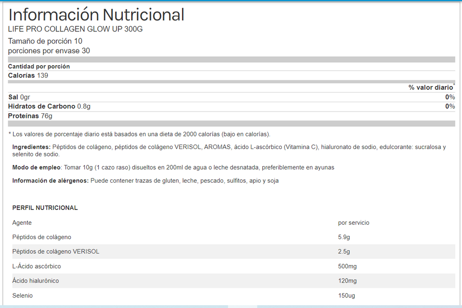Viewport: 462px width, 308px height.
Task: Click the 'Proteínas 76g' row
Action: click(30, 116)
